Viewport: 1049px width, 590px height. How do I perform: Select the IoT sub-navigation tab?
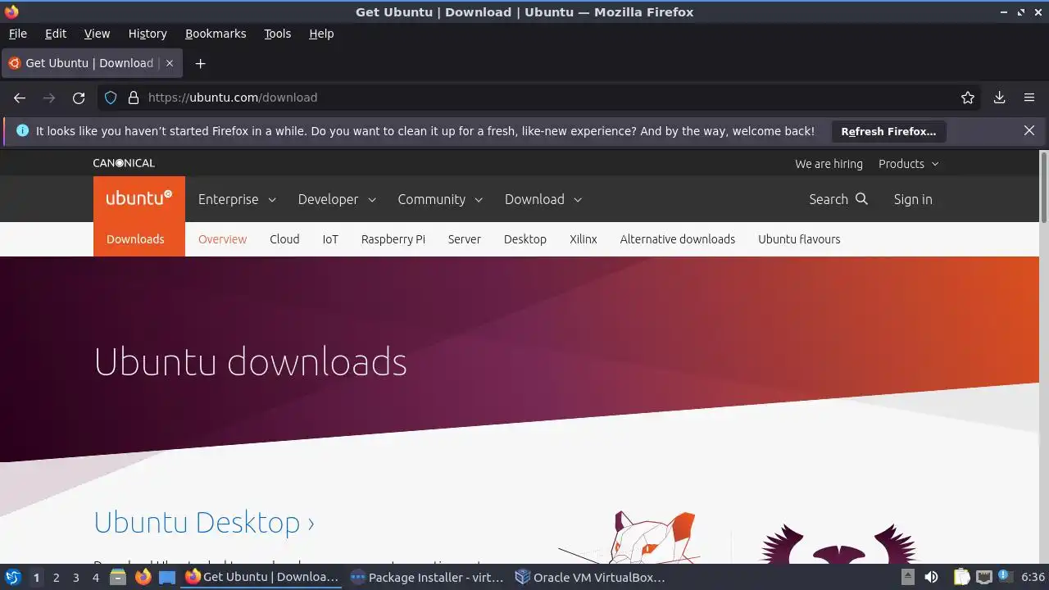point(330,239)
